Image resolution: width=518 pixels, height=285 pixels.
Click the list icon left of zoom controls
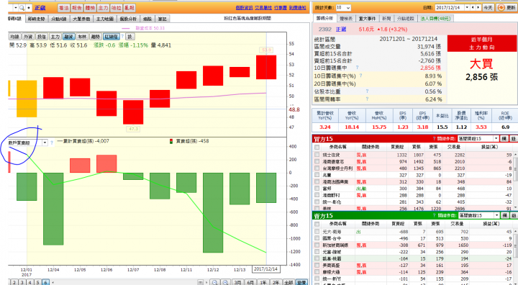(200, 282)
